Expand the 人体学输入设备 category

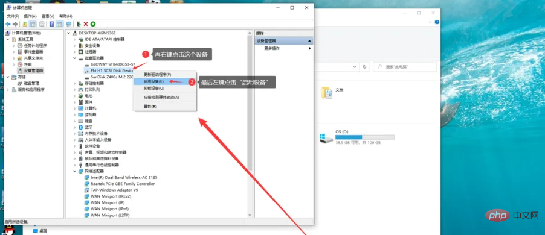74,140
